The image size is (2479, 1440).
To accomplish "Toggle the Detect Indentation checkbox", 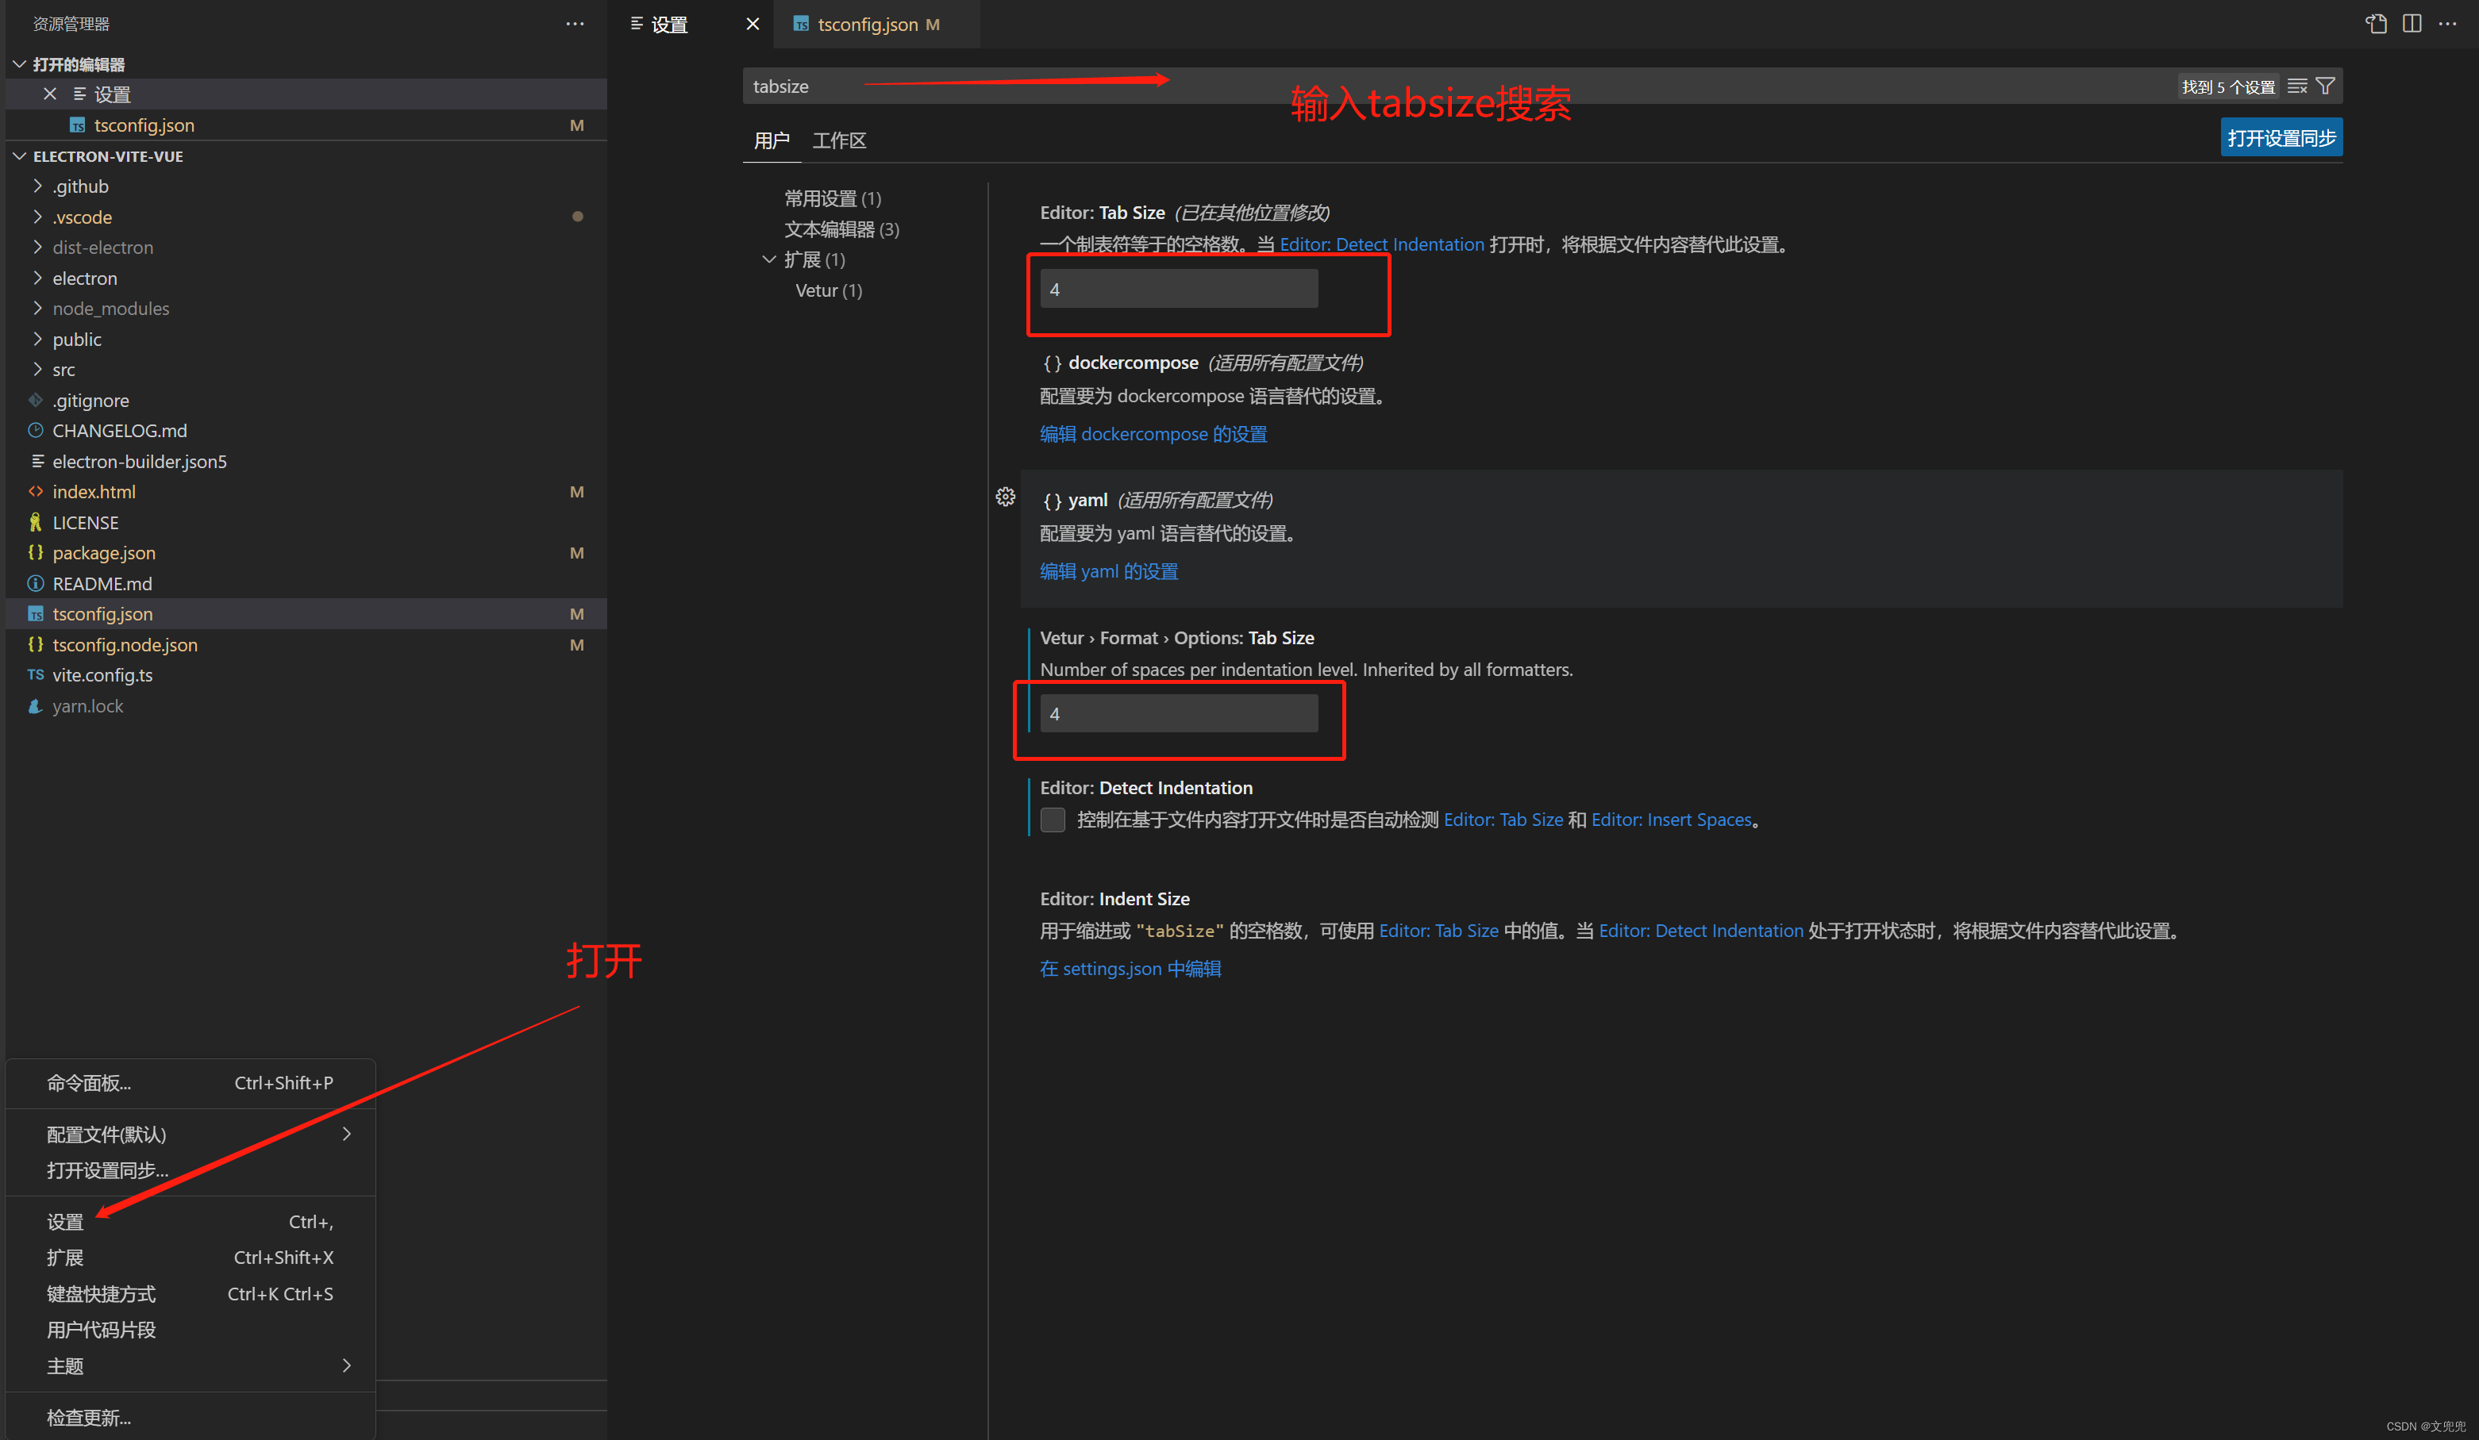I will coord(1053,820).
